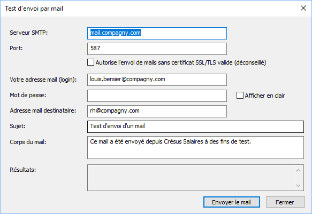Focus the Mot de passe field

pos(157,96)
